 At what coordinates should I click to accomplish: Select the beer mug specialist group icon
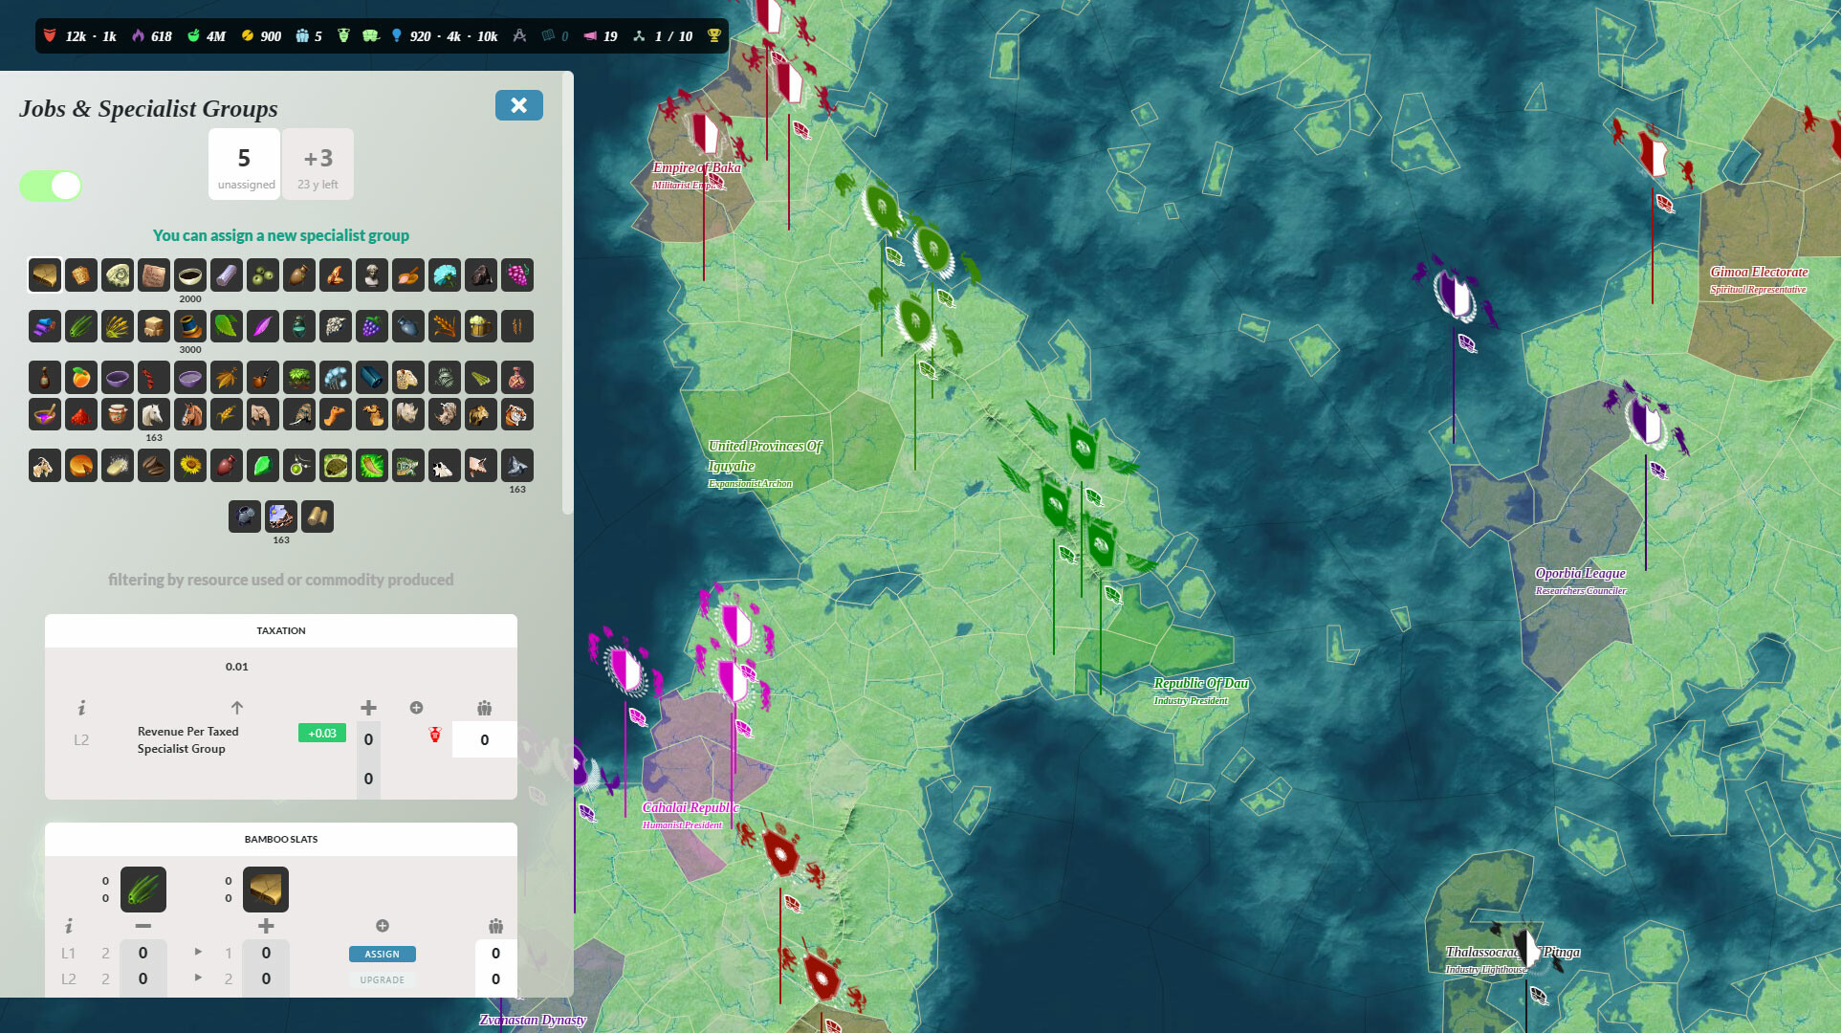tap(480, 326)
